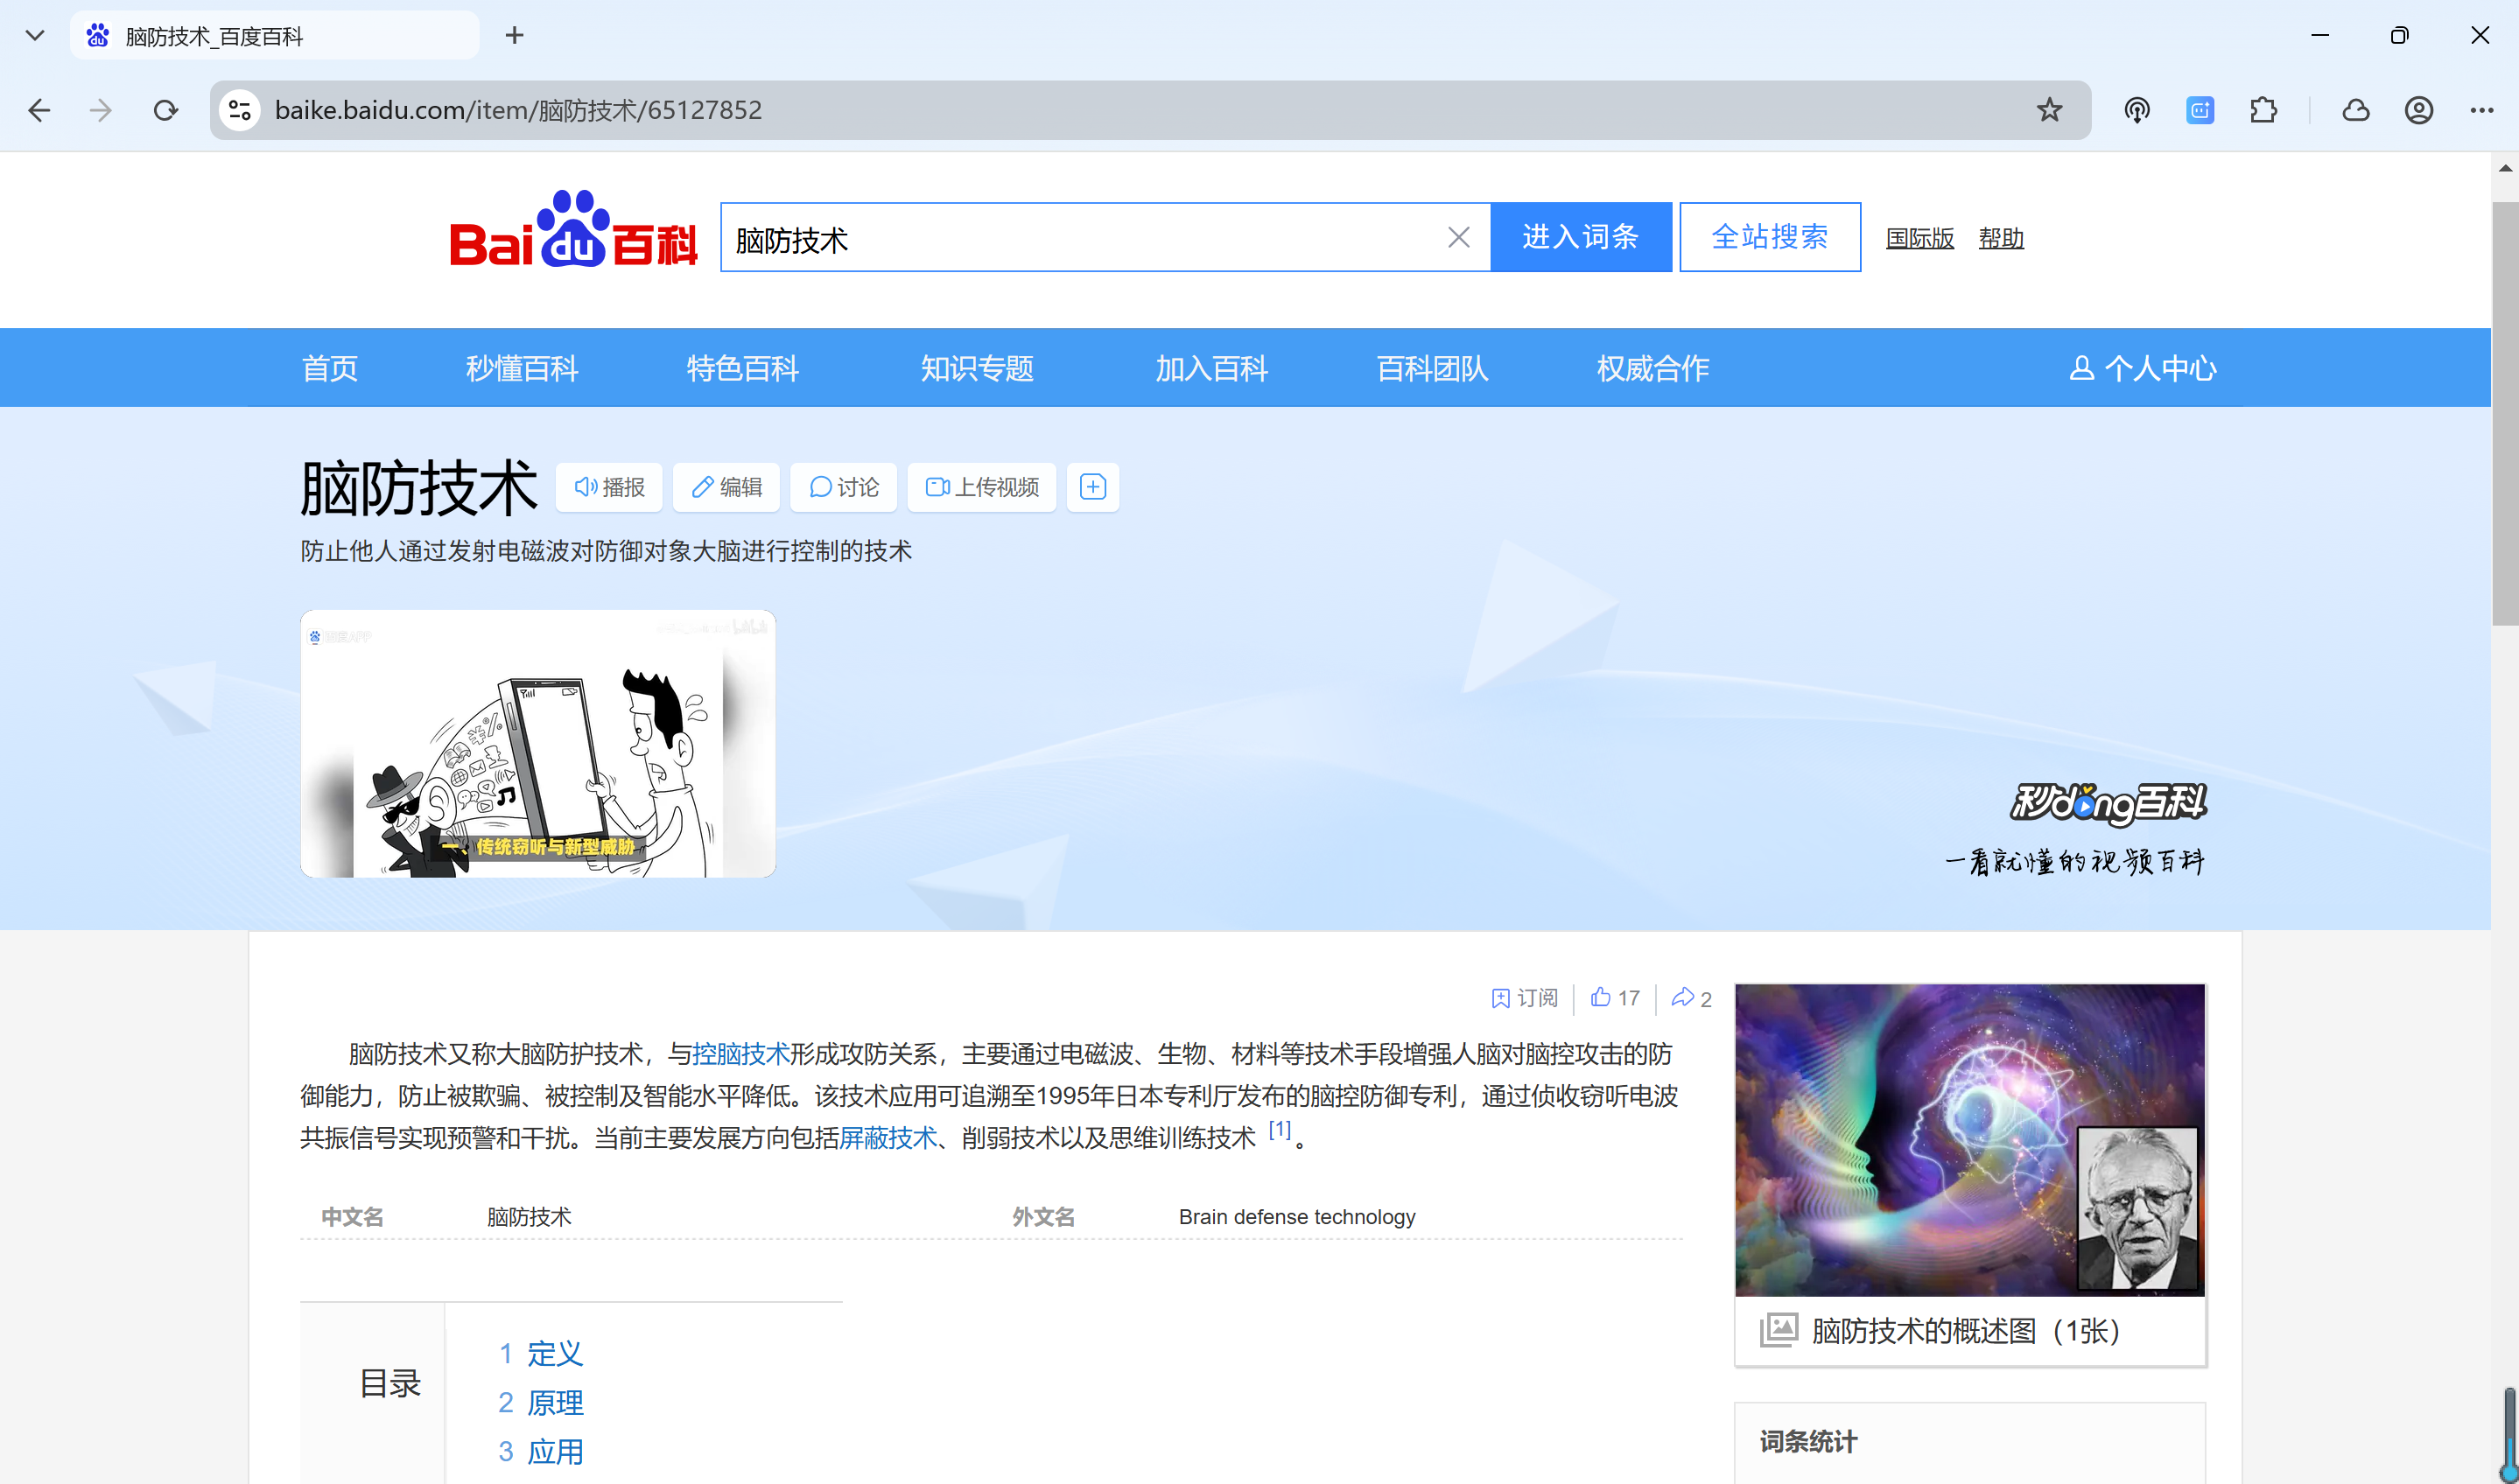
Task: Click 全站搜索 button
Action: click(x=1769, y=237)
